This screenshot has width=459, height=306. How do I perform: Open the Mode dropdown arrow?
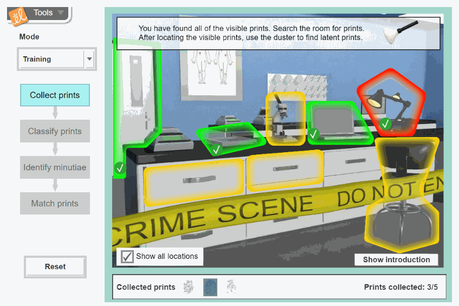click(89, 59)
